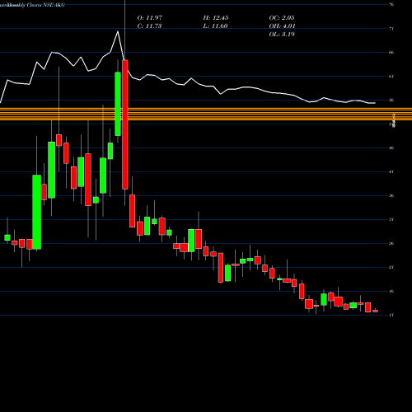Click the 36 price axis label
Viewport: 412px width, 412px height.
tap(391, 196)
